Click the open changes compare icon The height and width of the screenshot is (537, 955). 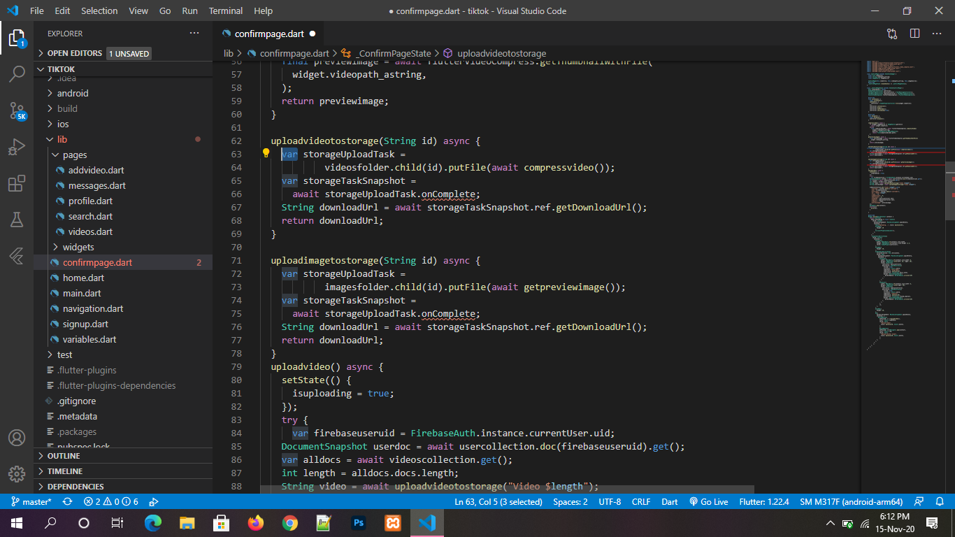[892, 33]
